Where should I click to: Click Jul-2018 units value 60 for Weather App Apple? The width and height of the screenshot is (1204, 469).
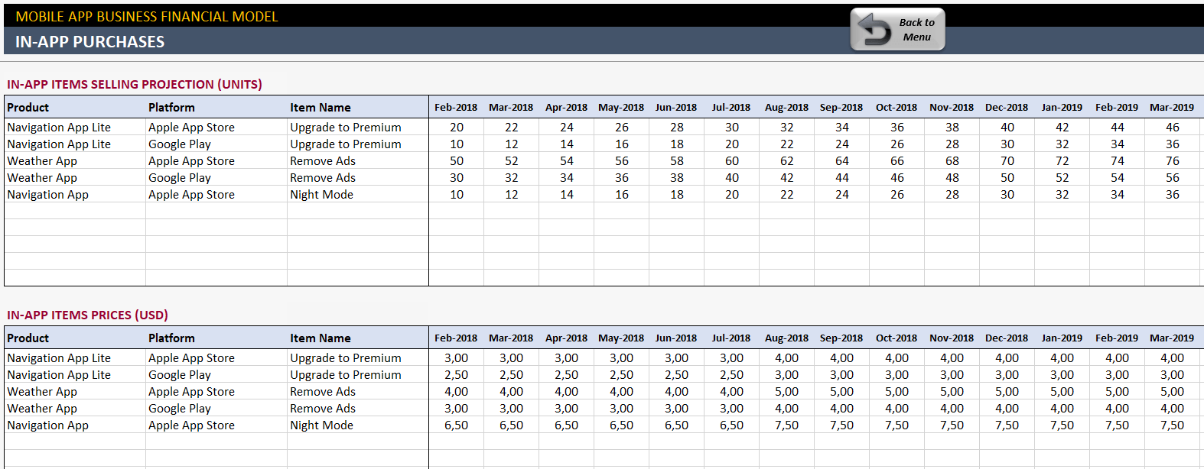click(732, 161)
